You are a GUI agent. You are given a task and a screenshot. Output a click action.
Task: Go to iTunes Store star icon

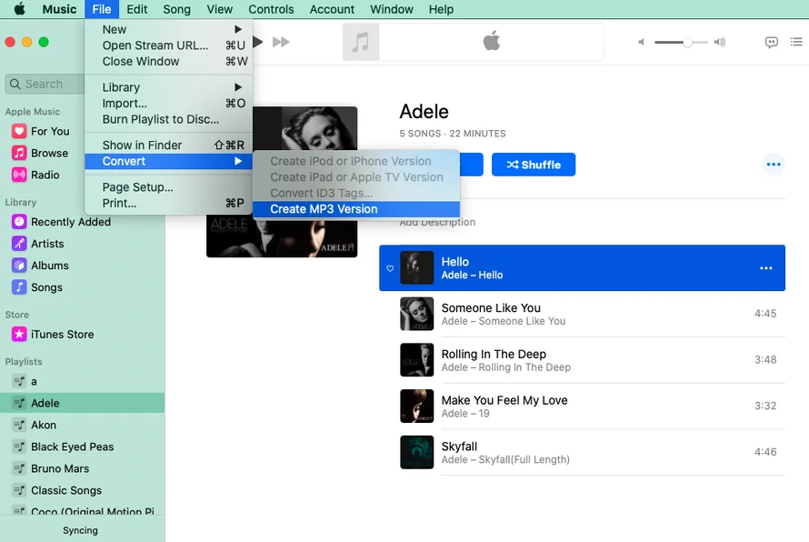click(18, 334)
